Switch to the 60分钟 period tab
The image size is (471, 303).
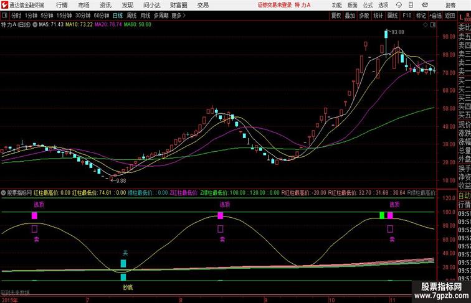[x=102, y=16]
